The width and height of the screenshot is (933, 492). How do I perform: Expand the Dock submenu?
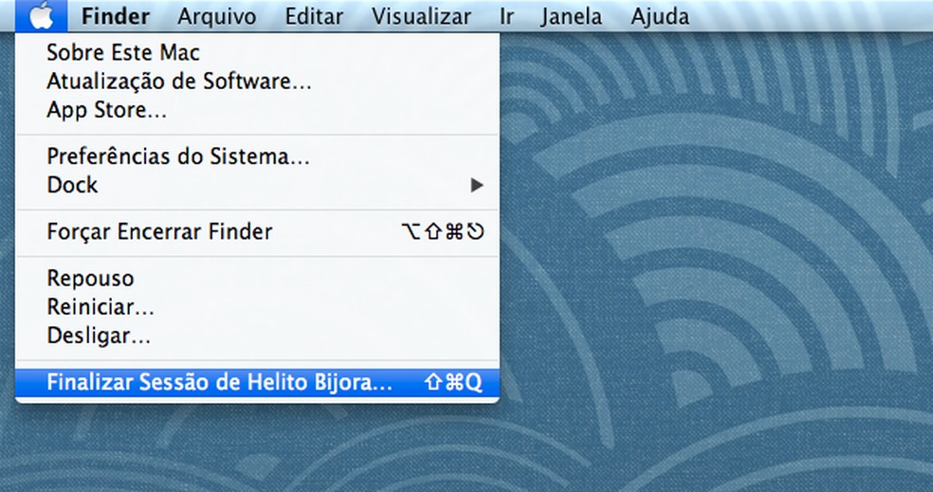point(257,185)
